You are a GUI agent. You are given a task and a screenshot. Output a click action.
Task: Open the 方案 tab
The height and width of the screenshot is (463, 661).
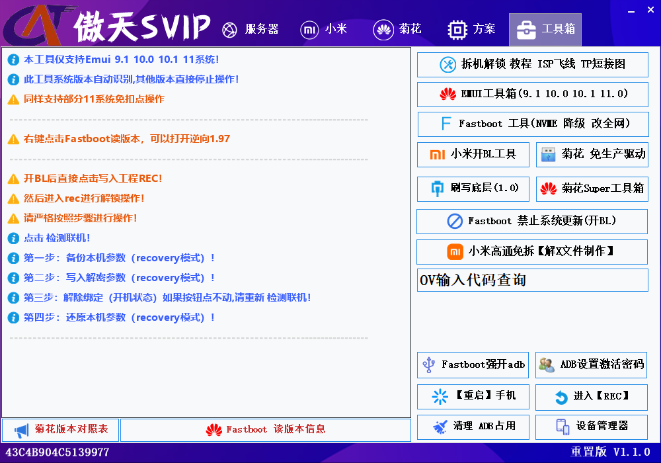tap(471, 29)
